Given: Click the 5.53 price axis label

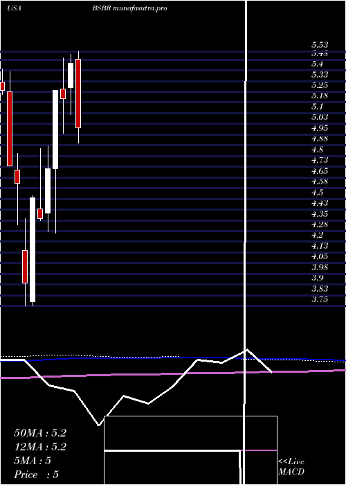Looking at the screenshot, I should pos(320,45).
